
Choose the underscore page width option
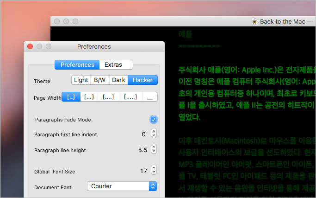click(x=150, y=97)
